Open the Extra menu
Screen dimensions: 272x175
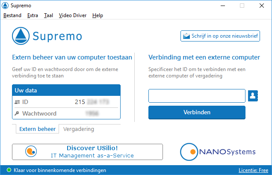click(x=33, y=15)
